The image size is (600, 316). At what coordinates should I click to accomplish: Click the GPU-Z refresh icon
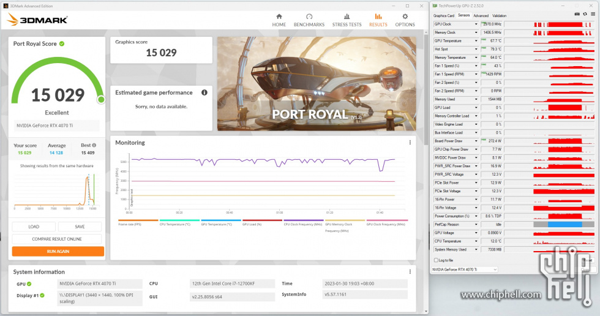click(x=585, y=14)
